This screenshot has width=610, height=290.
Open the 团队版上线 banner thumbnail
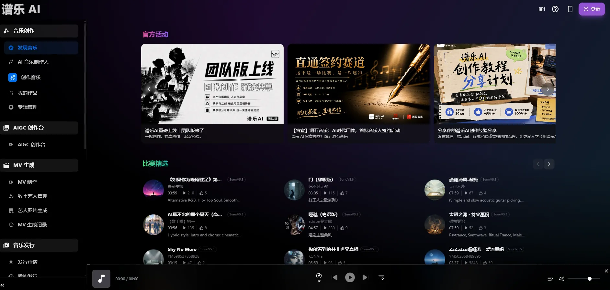coord(212,84)
